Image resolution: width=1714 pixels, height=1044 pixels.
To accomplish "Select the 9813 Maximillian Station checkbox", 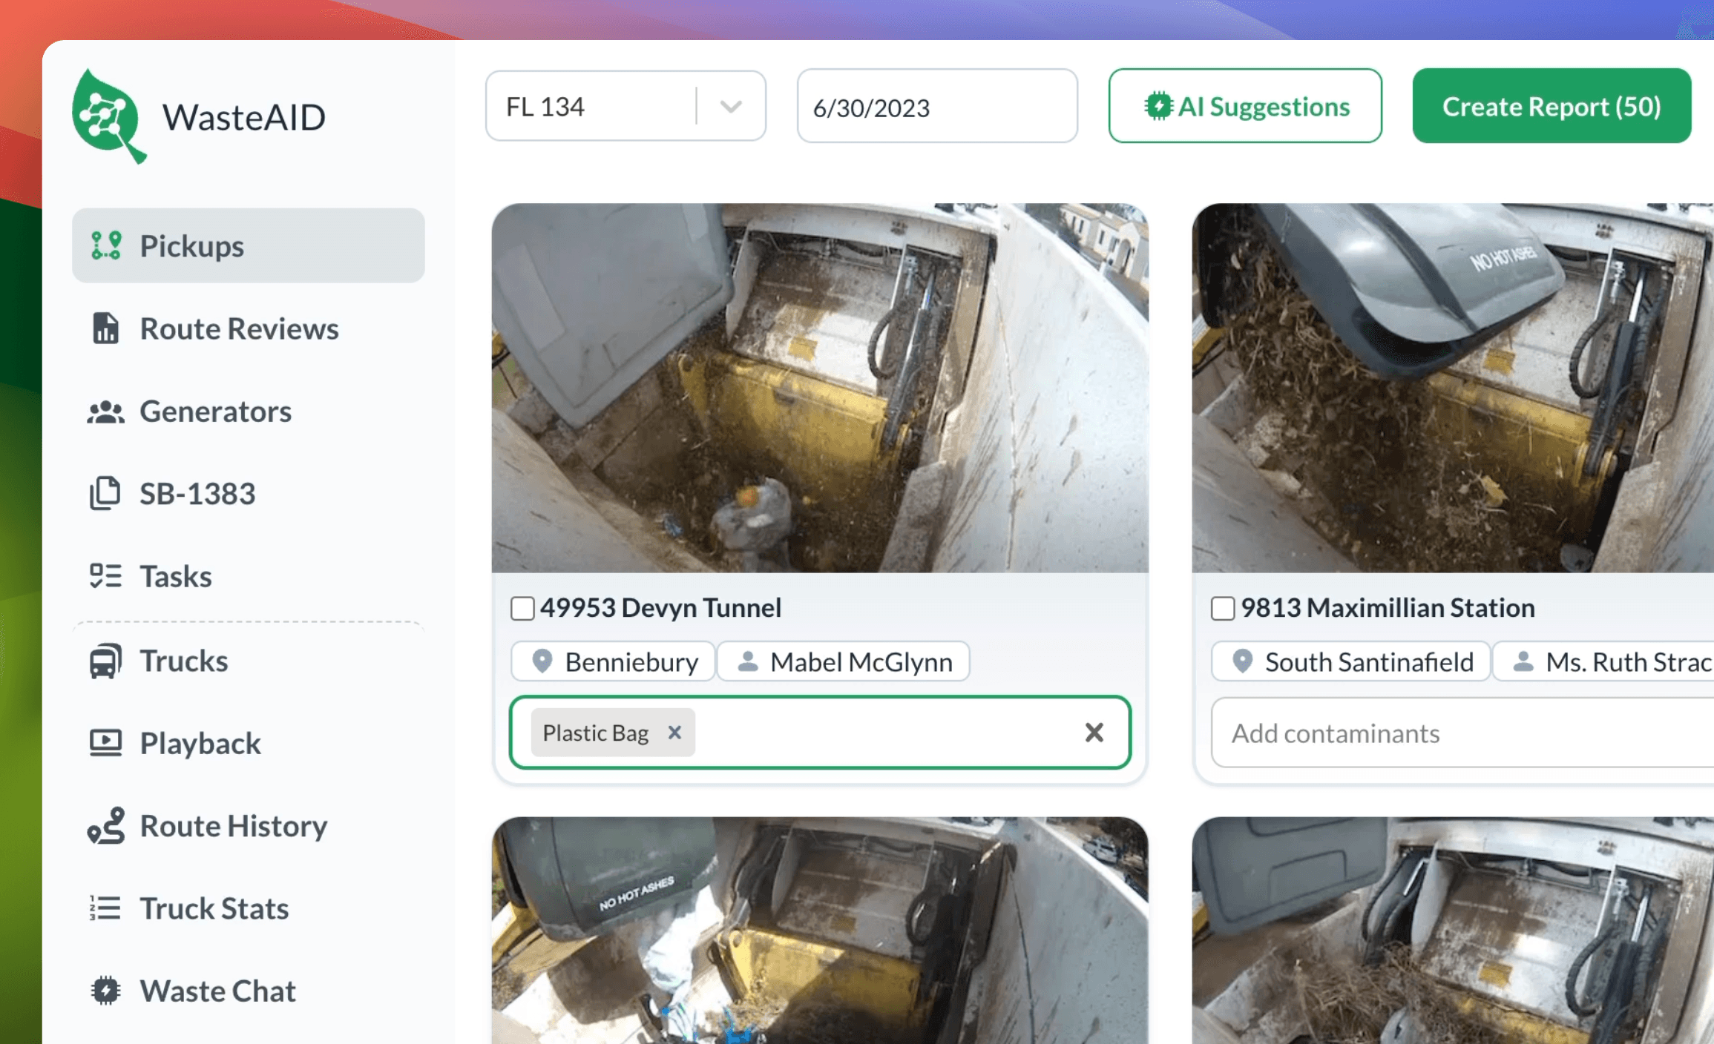I will point(1223,608).
